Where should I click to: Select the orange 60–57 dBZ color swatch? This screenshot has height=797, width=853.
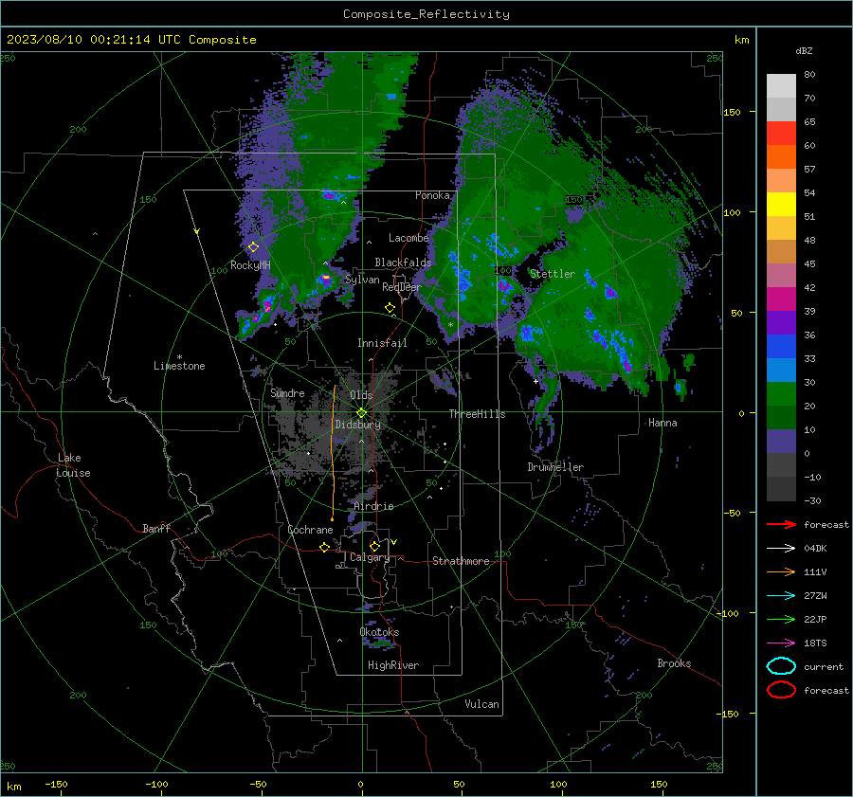click(781, 157)
